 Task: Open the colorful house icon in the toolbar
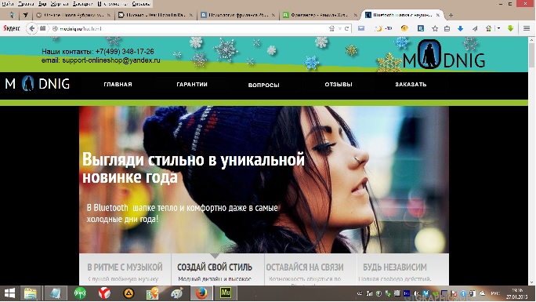[488, 28]
